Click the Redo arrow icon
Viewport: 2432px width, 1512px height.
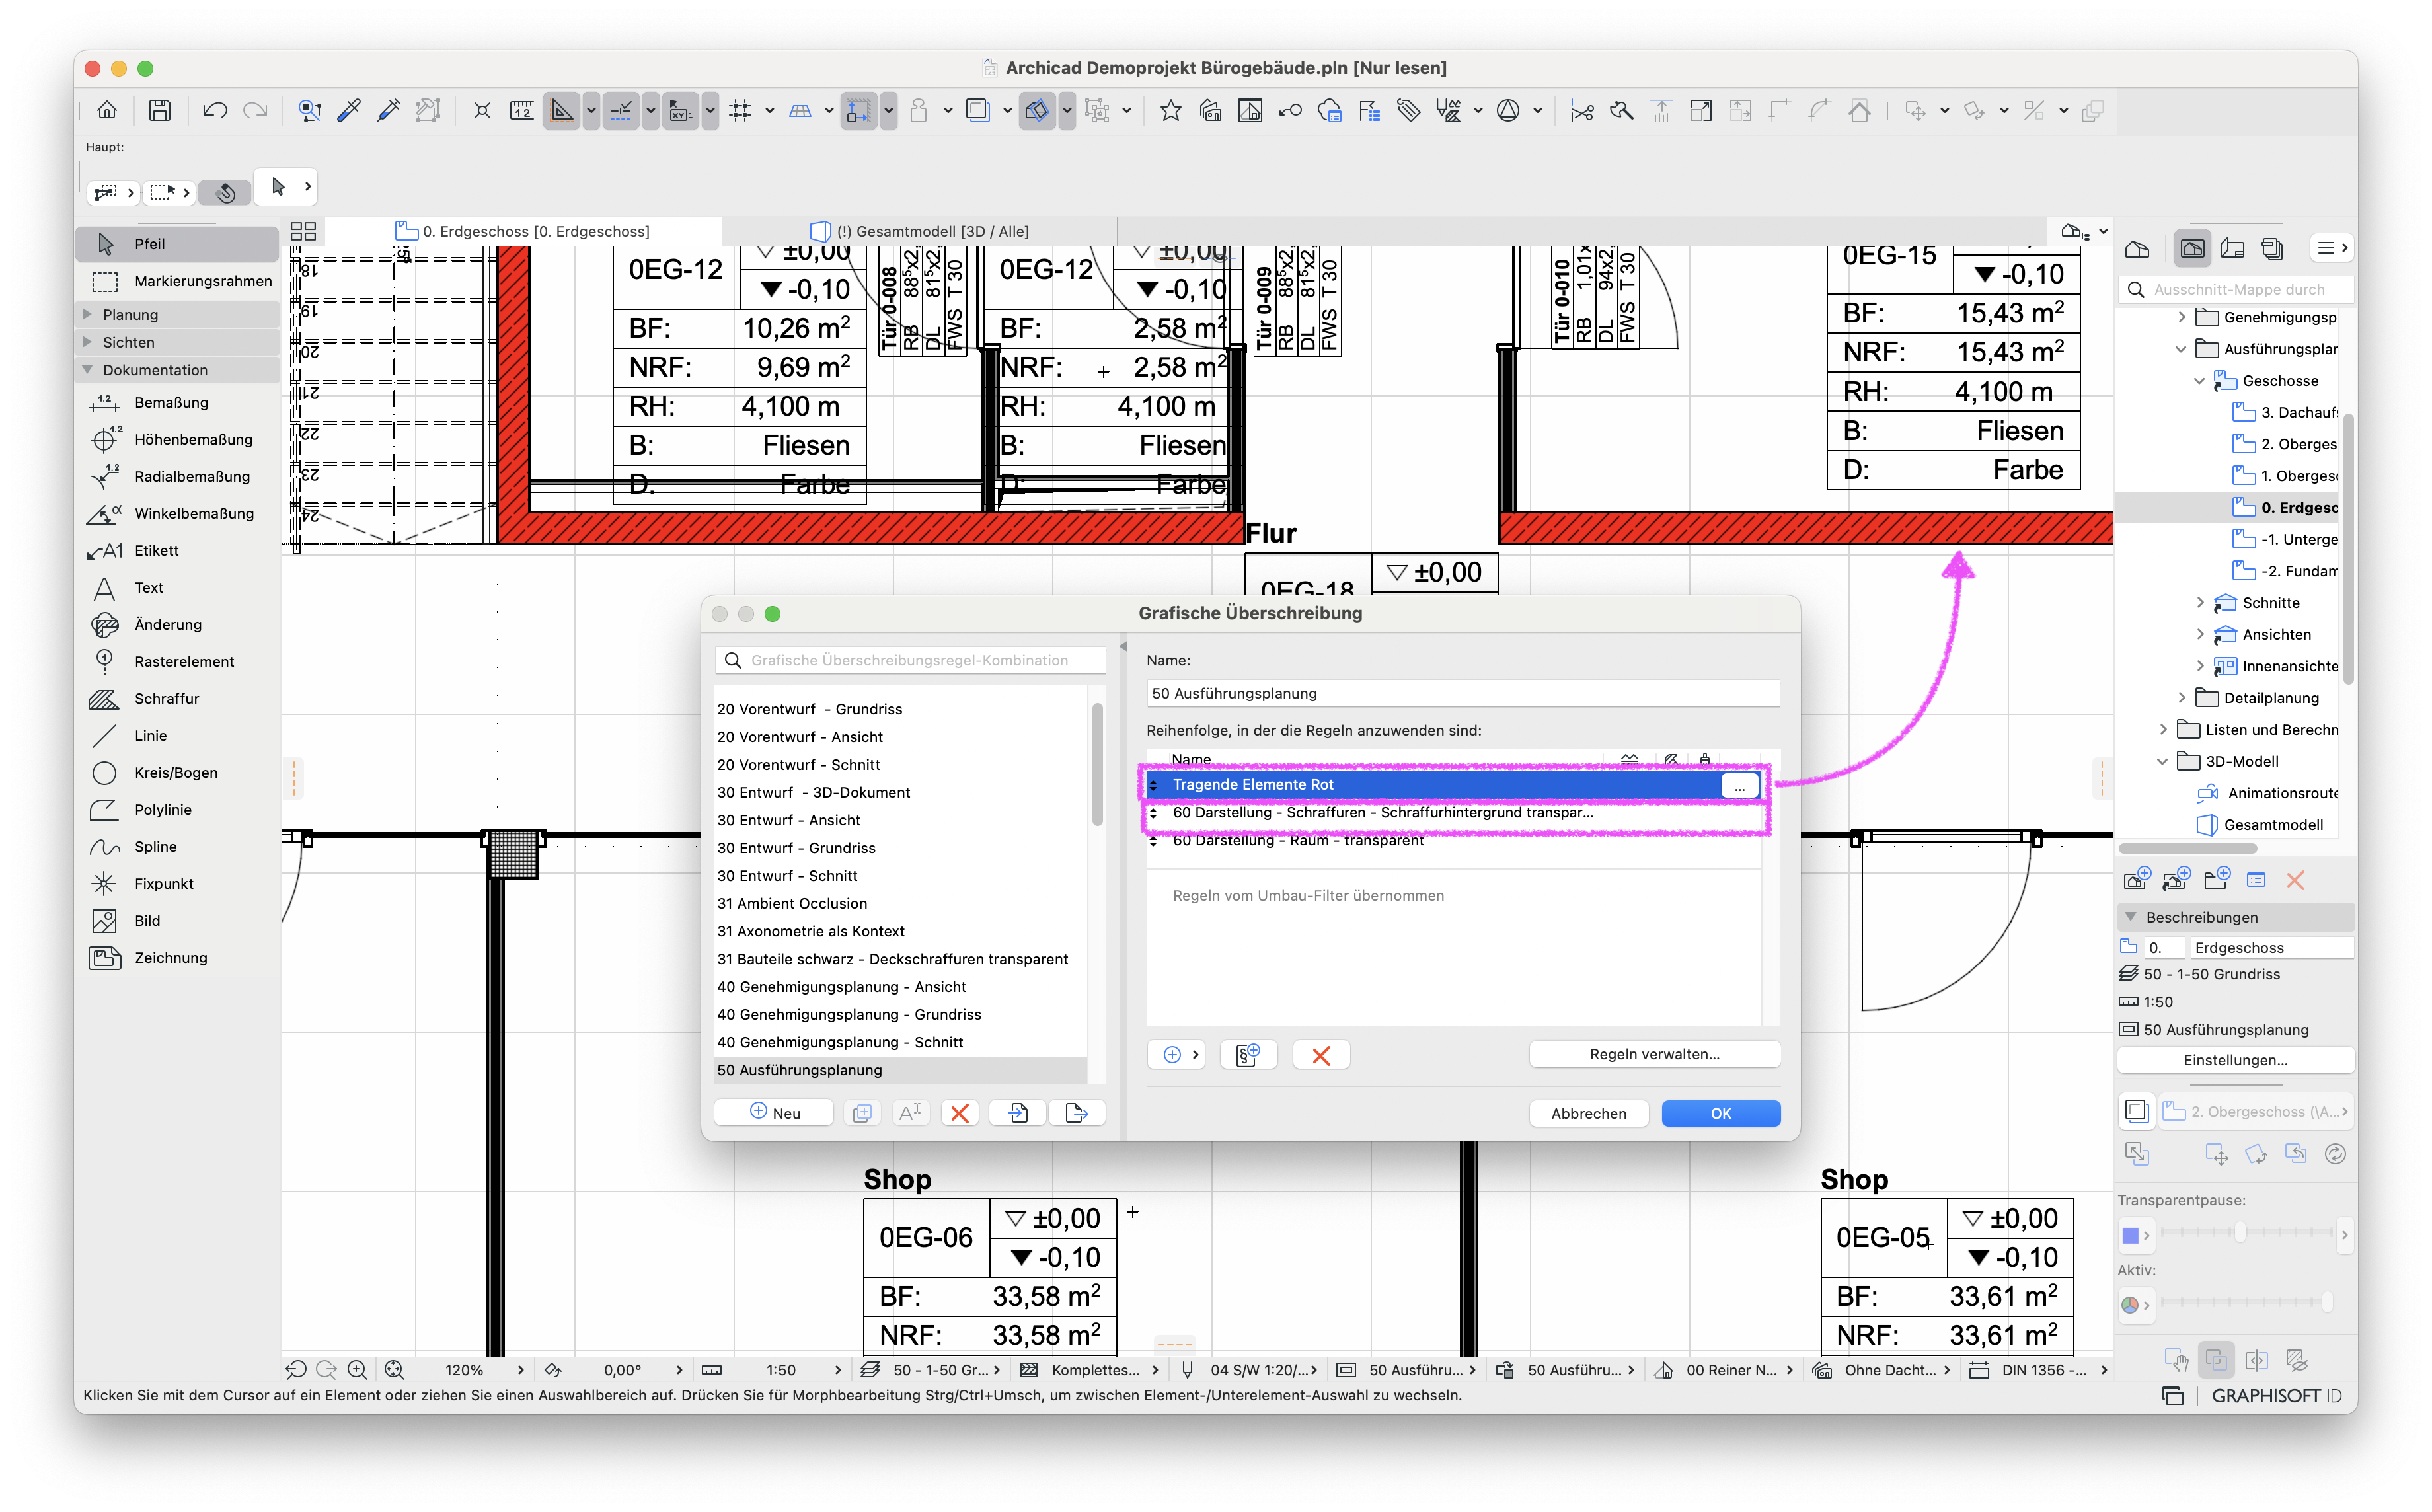[256, 110]
